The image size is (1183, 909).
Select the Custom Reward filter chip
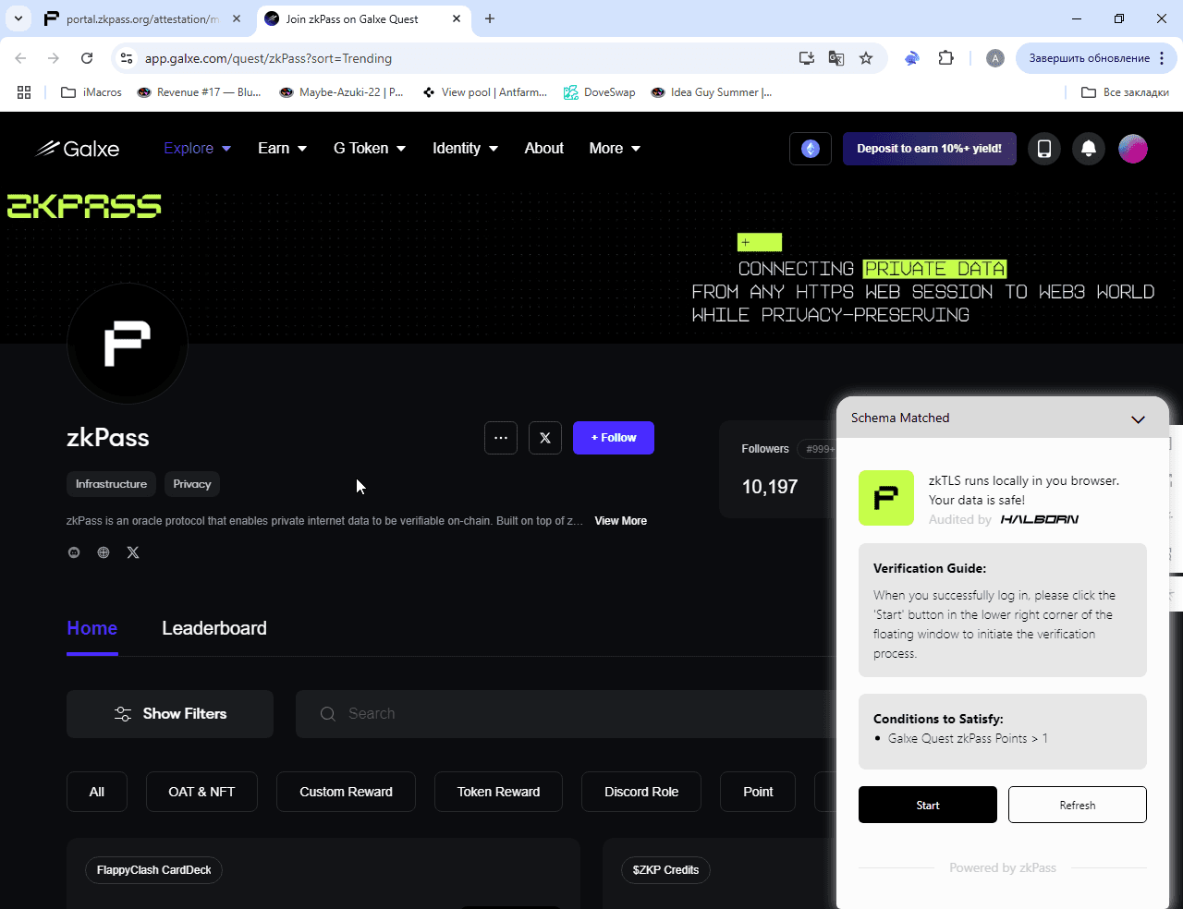click(x=346, y=792)
